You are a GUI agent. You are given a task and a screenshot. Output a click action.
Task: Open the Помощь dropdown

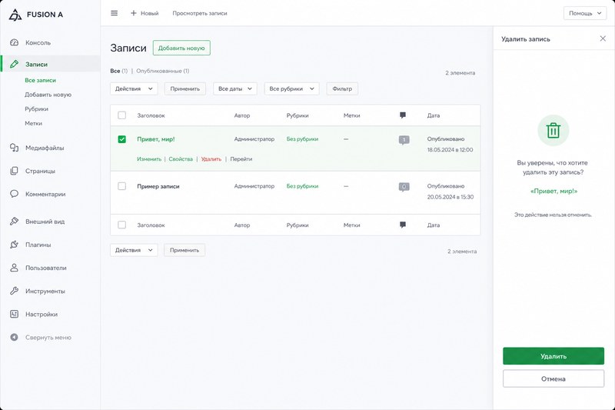[x=585, y=13]
